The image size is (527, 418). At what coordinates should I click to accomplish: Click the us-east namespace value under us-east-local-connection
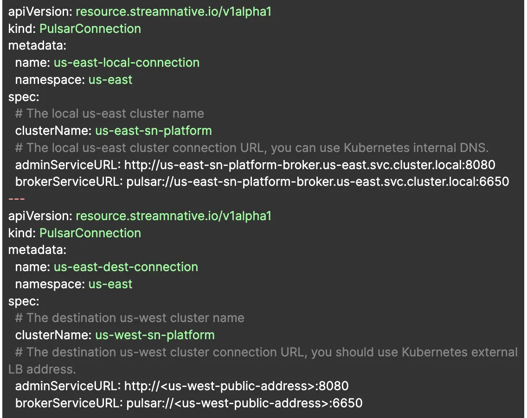click(110, 80)
